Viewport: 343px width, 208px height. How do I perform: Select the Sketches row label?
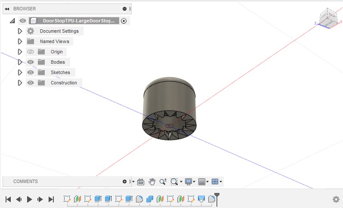[60, 72]
